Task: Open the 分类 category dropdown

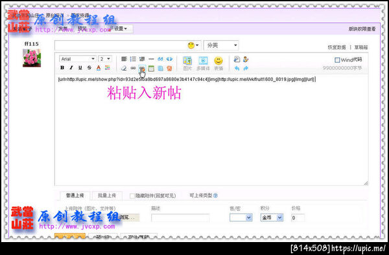Action: (x=221, y=45)
